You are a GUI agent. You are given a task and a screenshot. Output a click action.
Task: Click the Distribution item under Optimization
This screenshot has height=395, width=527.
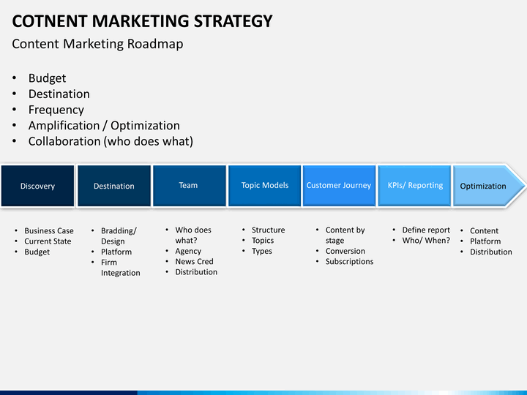[x=491, y=252]
